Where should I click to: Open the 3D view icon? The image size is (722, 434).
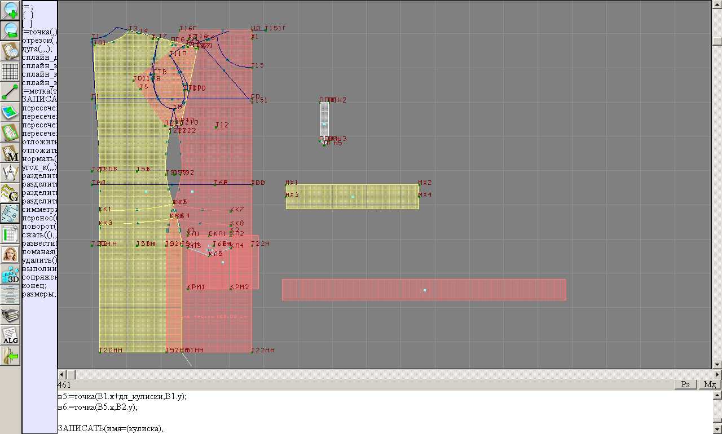[x=11, y=274]
